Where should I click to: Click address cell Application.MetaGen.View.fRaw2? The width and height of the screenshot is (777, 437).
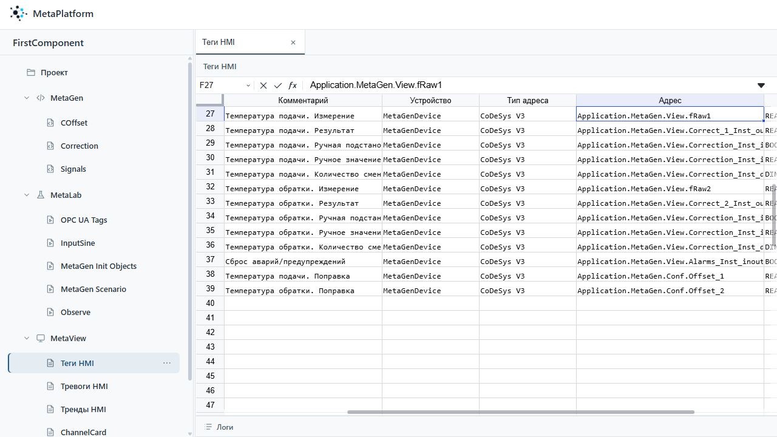[x=670, y=189]
